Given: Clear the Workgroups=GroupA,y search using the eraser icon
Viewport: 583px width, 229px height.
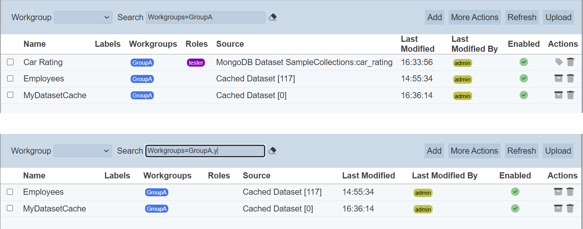Looking at the screenshot, I should click(272, 151).
